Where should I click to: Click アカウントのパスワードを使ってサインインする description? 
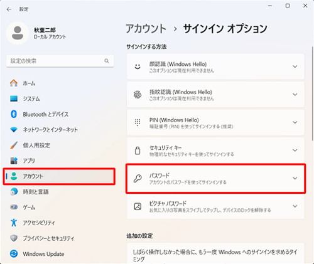click(188, 182)
